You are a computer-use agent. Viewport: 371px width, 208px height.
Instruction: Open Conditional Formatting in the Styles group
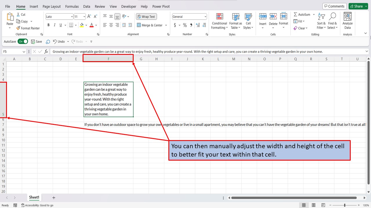point(219,21)
